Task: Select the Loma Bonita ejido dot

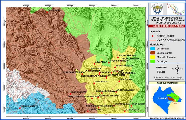Action: click(x=94, y=83)
